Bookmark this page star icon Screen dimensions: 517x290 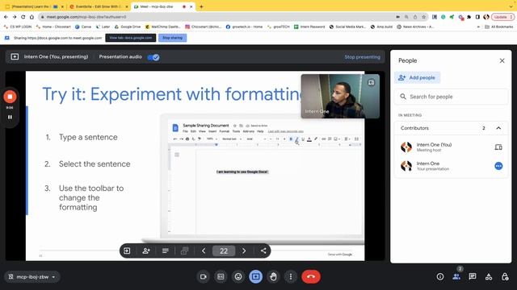point(423,17)
